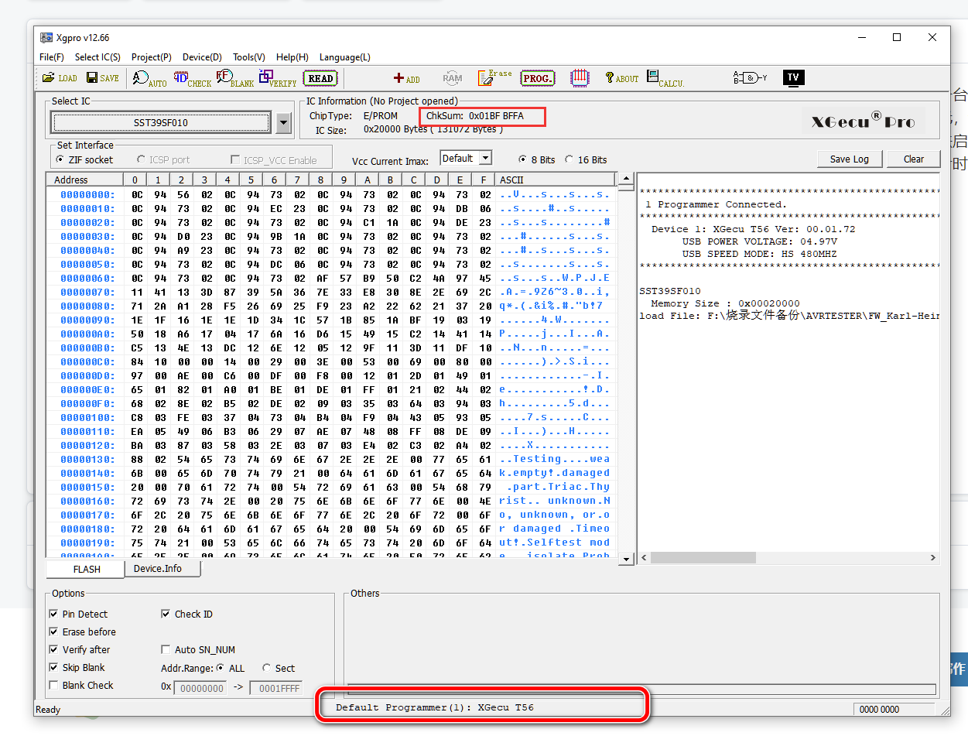Select 8 Bits data width
Image resolution: width=968 pixels, height=736 pixels.
pos(536,159)
